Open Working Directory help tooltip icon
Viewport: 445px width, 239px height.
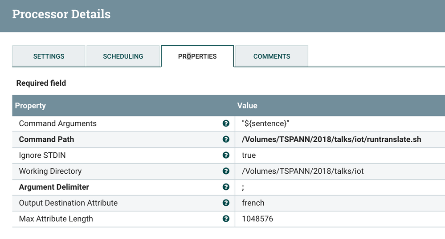(226, 171)
